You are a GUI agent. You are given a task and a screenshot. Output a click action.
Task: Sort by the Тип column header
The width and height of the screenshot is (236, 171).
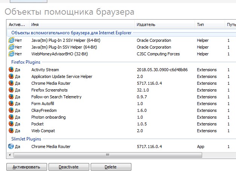210,24
